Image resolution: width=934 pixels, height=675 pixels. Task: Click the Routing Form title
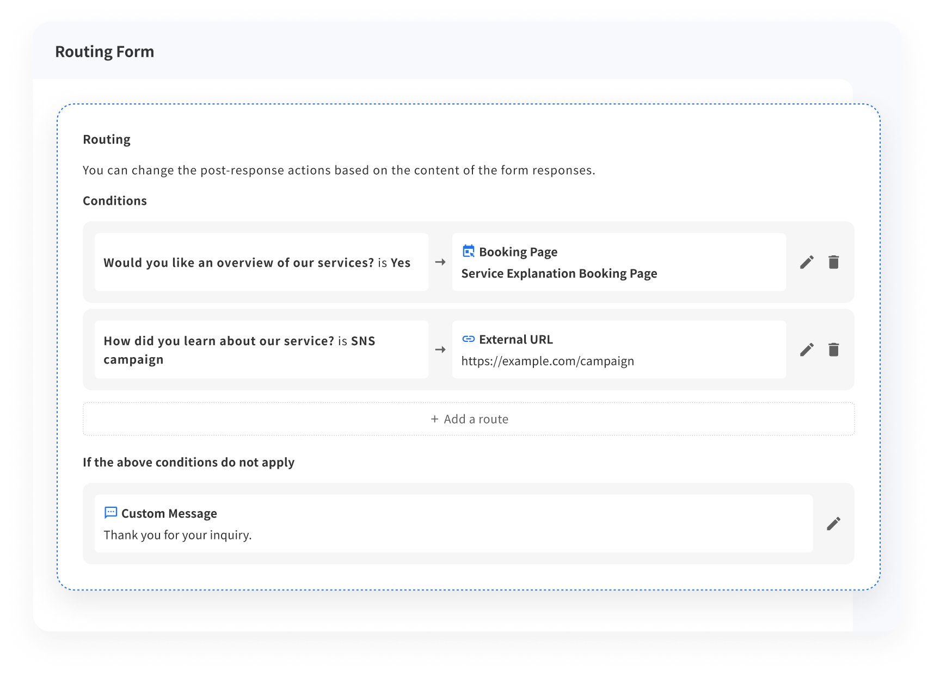(105, 51)
